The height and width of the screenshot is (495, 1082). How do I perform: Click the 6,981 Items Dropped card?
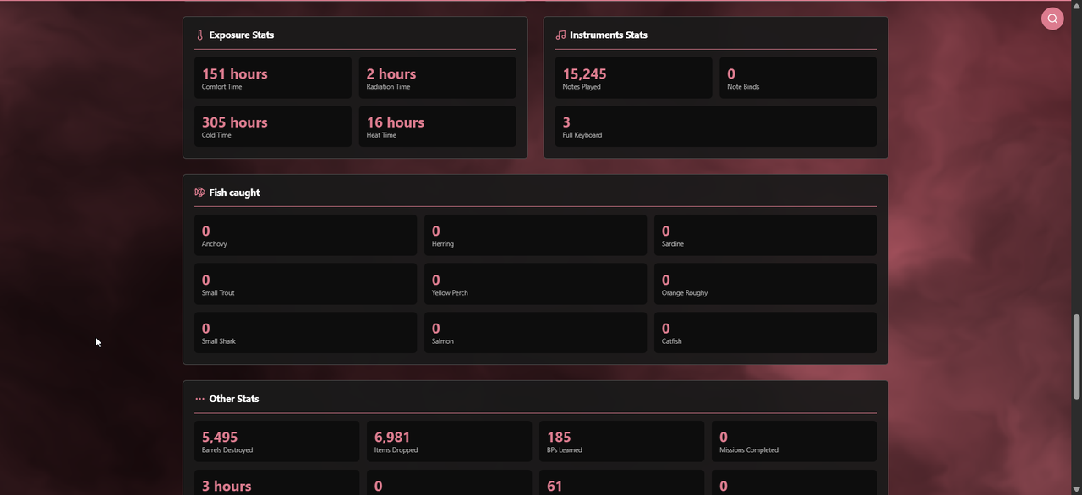pyautogui.click(x=449, y=441)
